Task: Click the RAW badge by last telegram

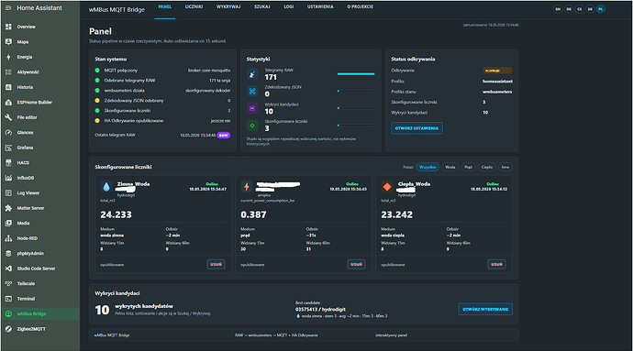Action: click(x=224, y=135)
